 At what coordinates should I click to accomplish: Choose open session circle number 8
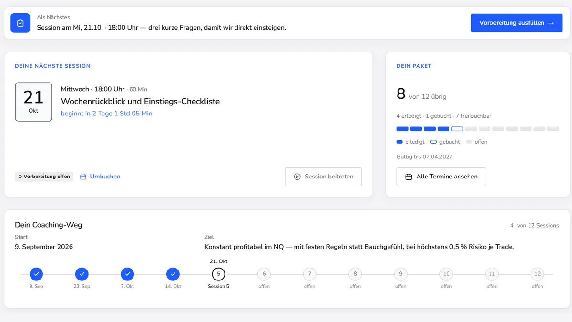tap(355, 274)
